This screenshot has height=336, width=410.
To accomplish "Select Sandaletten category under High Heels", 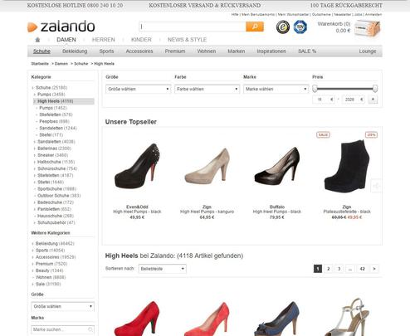I will point(58,128).
